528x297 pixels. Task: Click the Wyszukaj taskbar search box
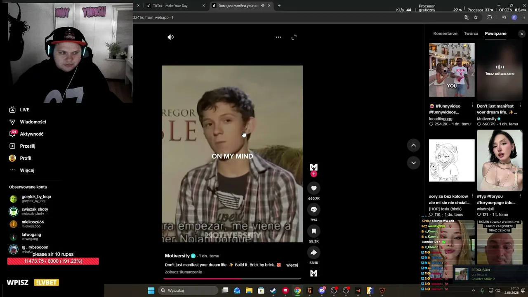188,290
